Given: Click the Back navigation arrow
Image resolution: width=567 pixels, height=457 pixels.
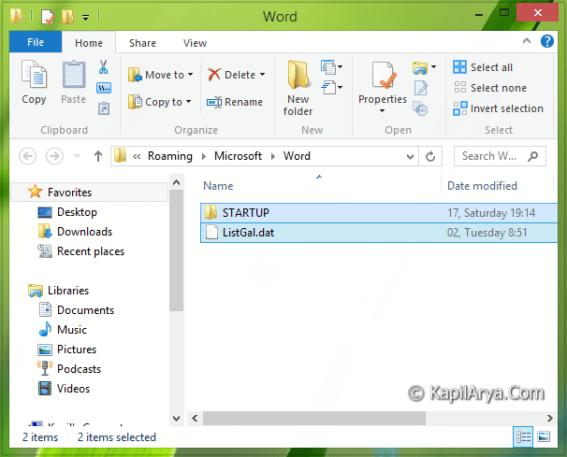Looking at the screenshot, I should [x=27, y=156].
